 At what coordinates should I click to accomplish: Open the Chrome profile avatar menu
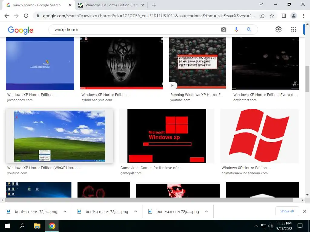tap(294, 16)
